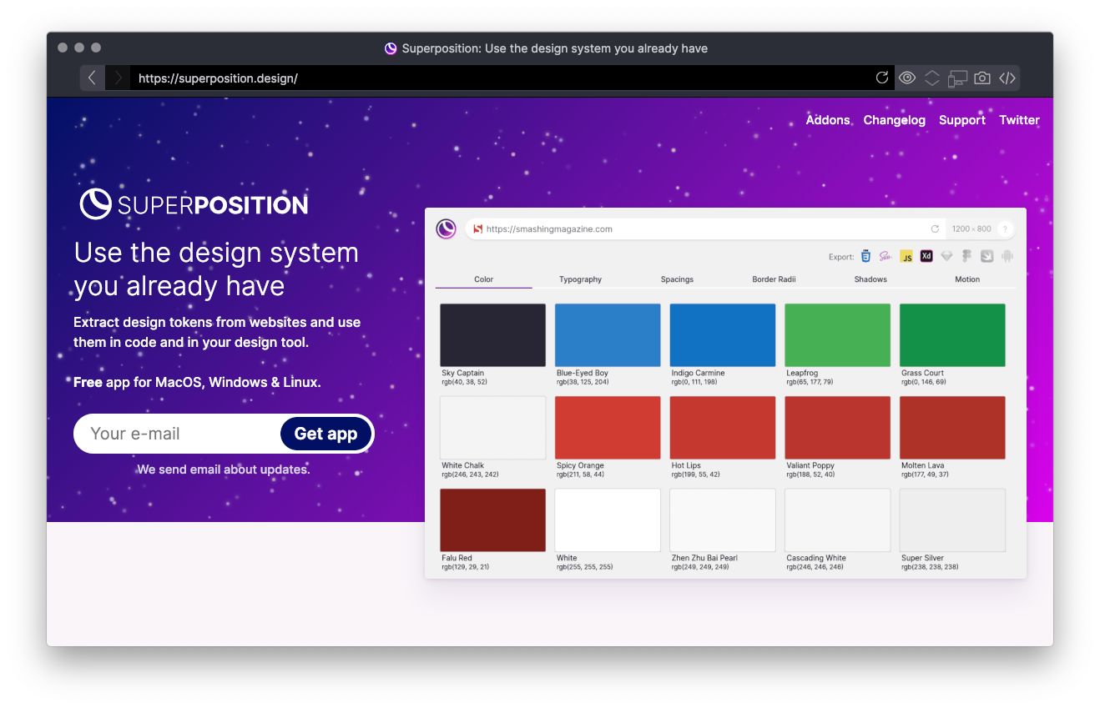Select the Falu Red swatch
Screen dimensions: 1100x708
tap(493, 520)
